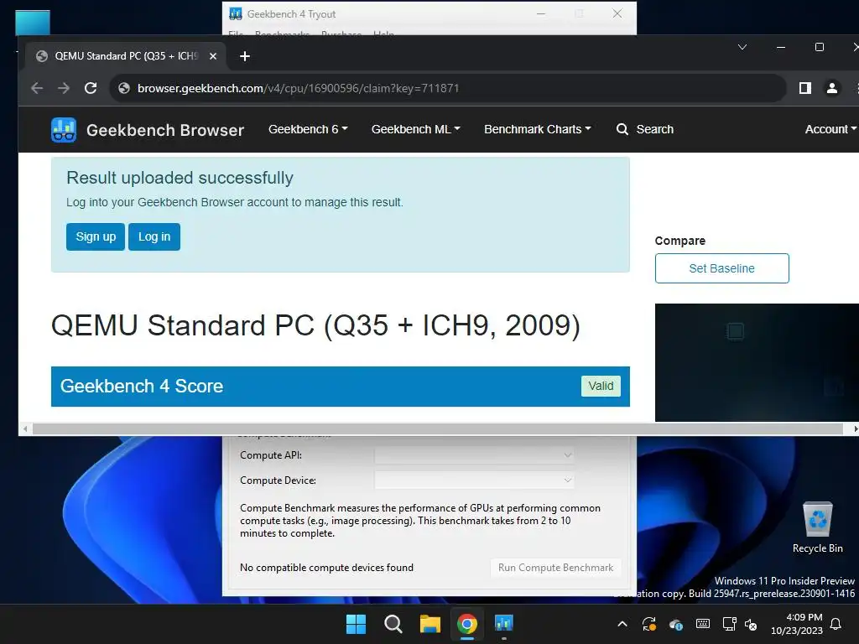Click the Sign up button
The width and height of the screenshot is (859, 644).
tap(96, 236)
